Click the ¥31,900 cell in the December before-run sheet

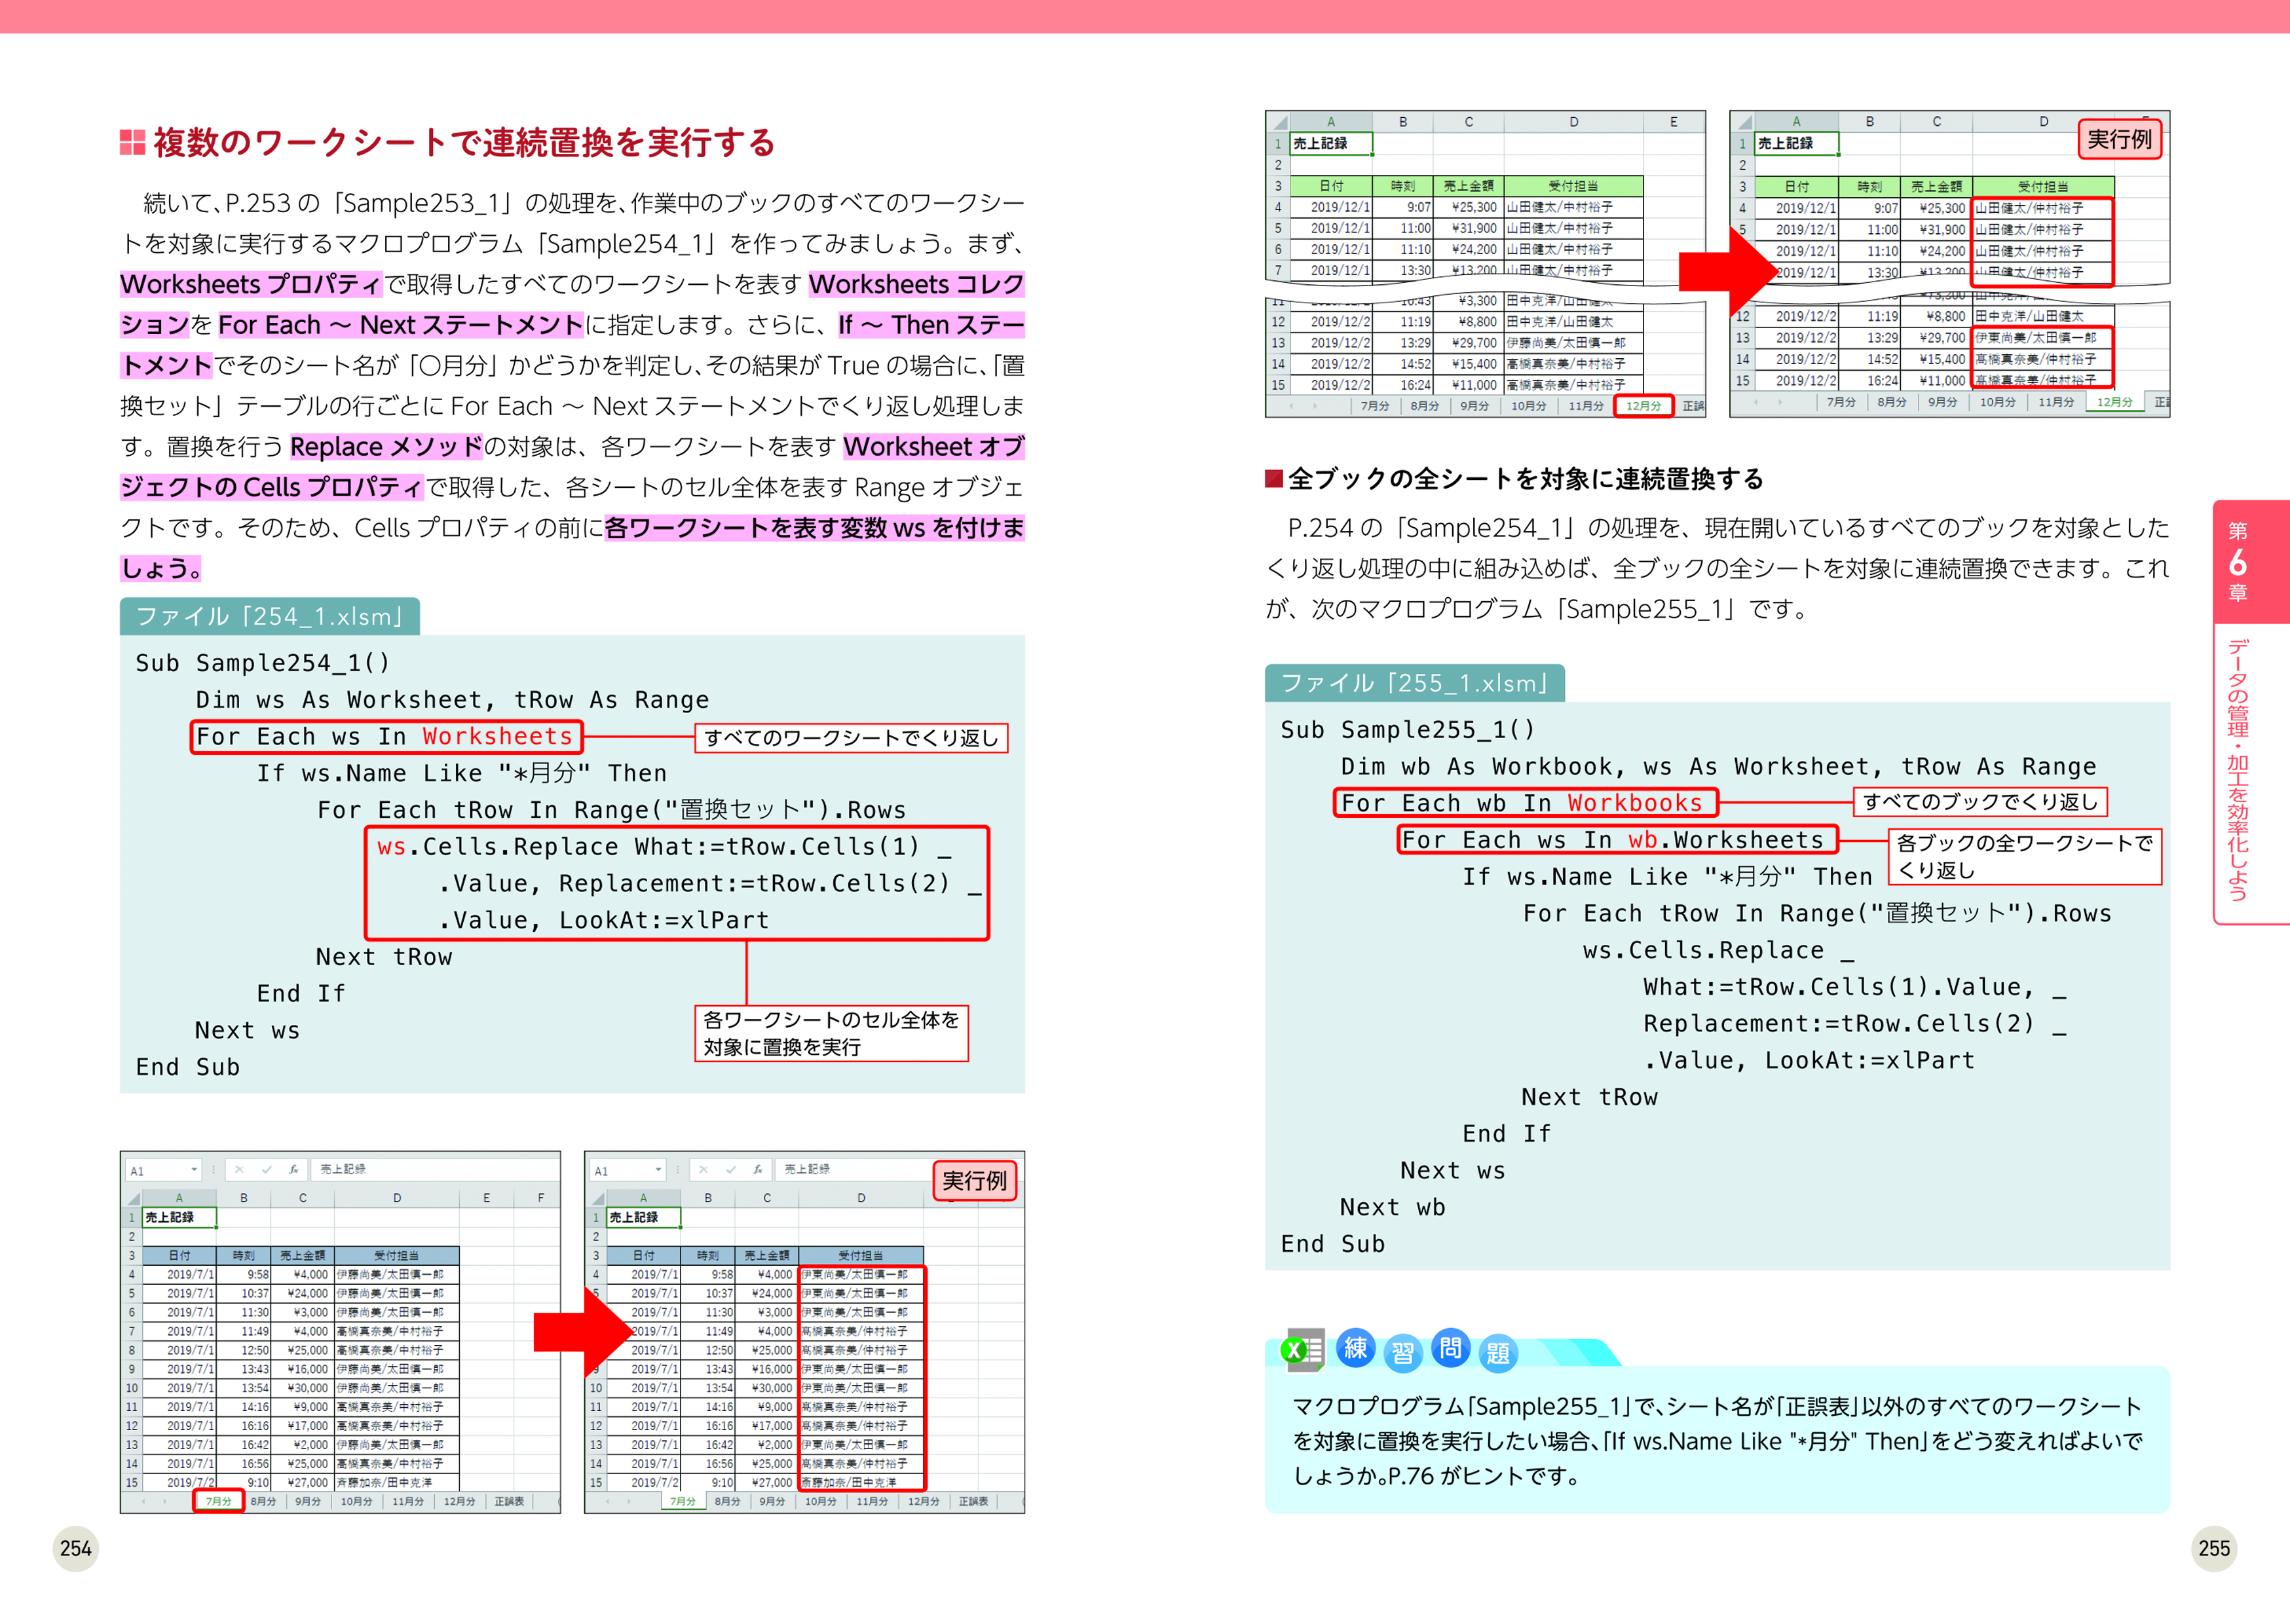(1468, 228)
